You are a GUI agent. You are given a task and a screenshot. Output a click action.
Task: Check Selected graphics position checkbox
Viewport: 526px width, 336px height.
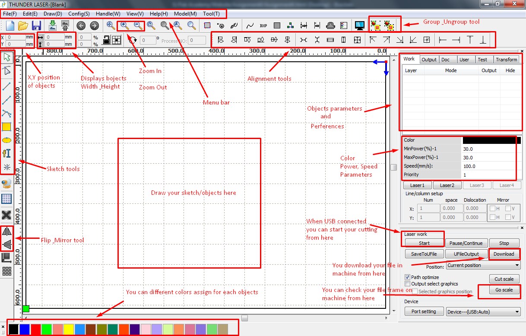[415, 292]
